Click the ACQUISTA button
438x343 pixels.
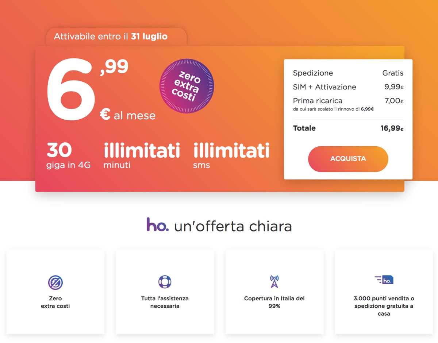pyautogui.click(x=348, y=159)
